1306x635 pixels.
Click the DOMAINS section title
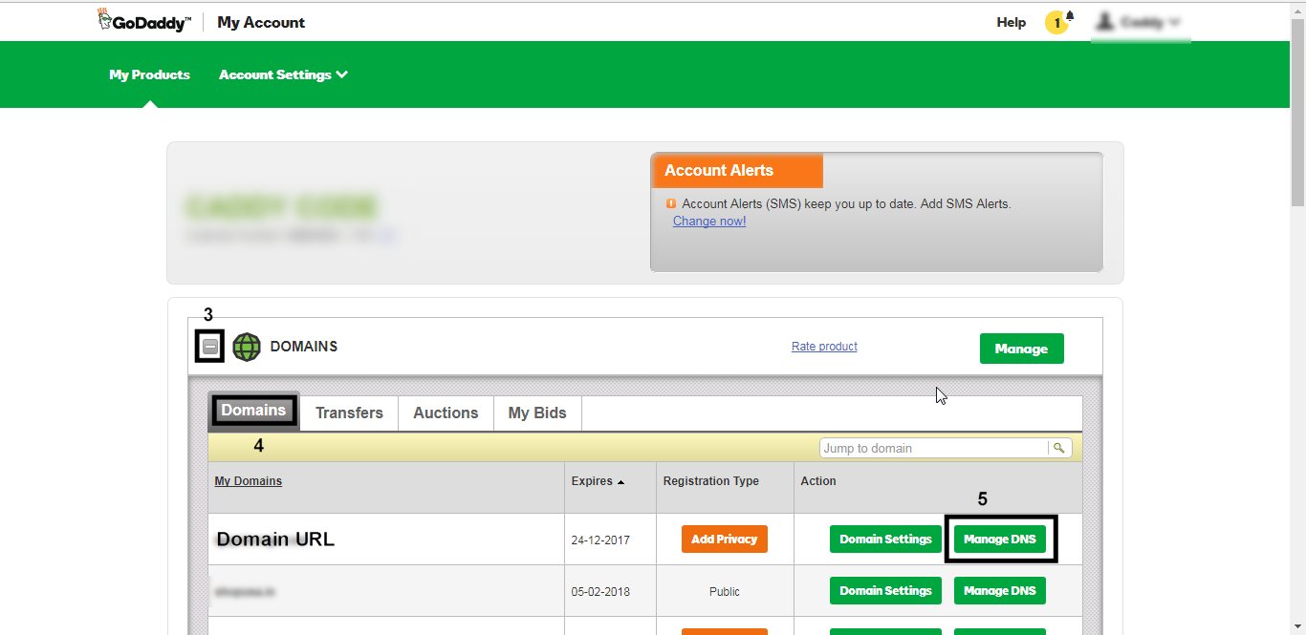point(304,347)
